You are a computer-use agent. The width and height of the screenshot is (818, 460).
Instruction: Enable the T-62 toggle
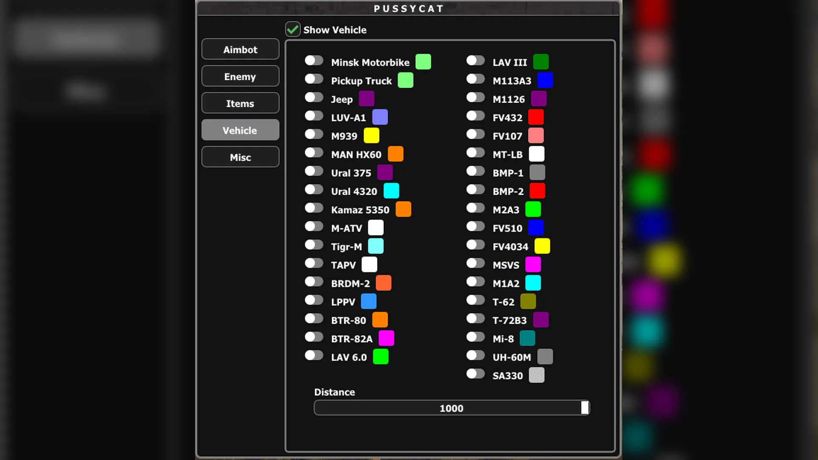point(475,300)
